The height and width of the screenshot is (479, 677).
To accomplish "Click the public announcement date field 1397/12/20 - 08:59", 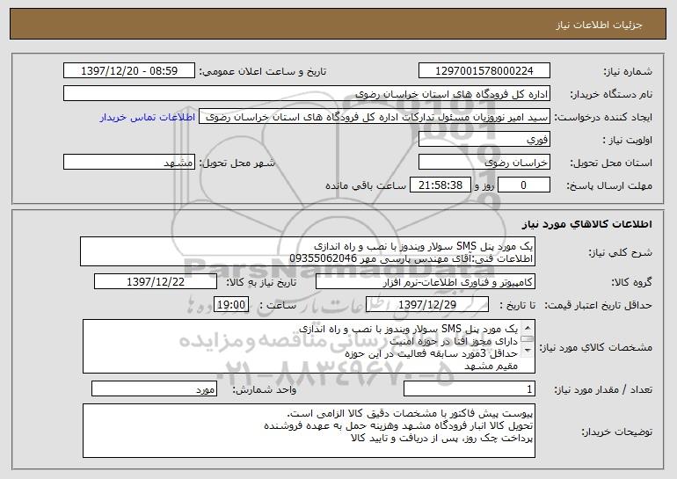I will (x=129, y=71).
